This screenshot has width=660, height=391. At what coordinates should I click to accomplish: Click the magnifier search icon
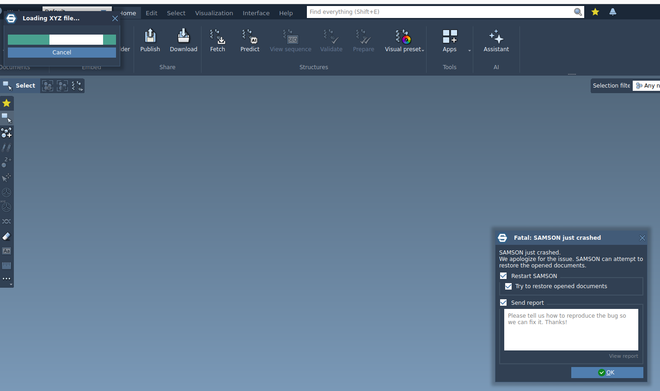[578, 12]
